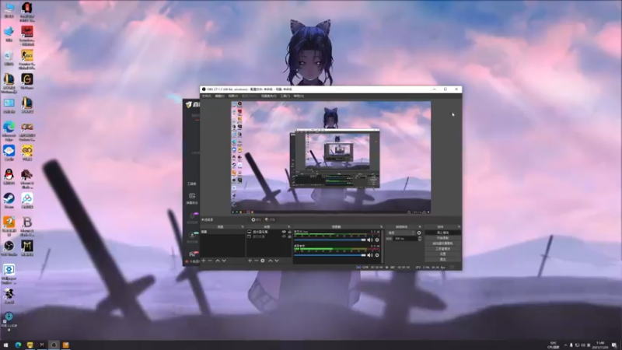Image resolution: width=622 pixels, height=350 pixels.
Task: Add a new scene with the plus icon
Action: click(x=204, y=261)
